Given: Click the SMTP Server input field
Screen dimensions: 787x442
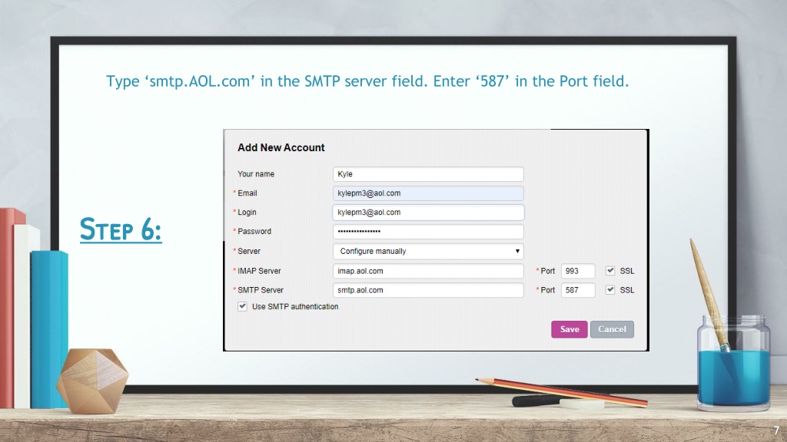Looking at the screenshot, I should coord(428,290).
